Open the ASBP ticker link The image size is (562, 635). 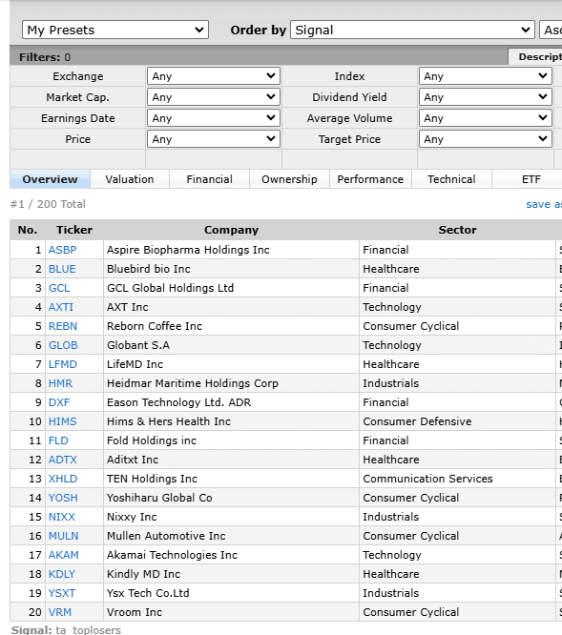coord(62,250)
